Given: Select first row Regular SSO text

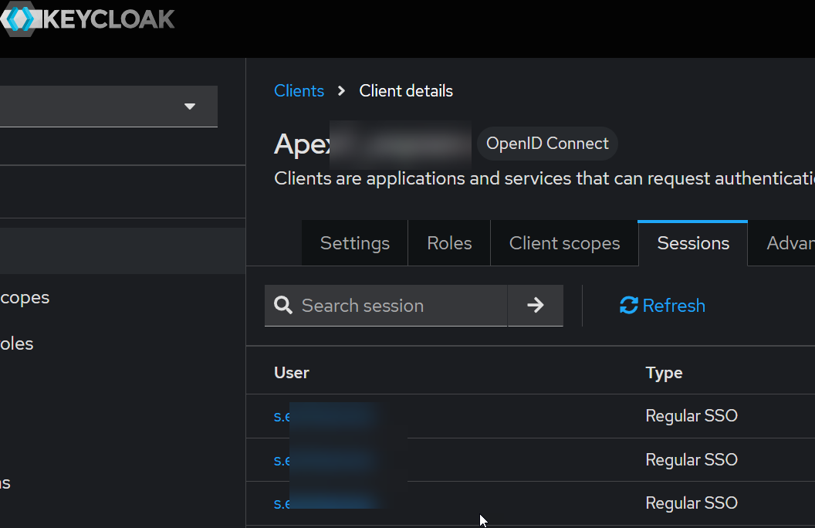Looking at the screenshot, I should tap(692, 416).
